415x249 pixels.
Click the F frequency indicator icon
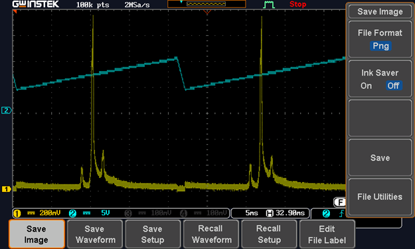[340, 203]
